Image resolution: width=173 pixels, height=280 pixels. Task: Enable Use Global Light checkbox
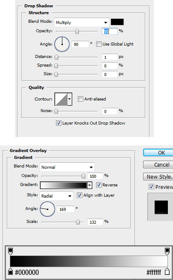(x=99, y=44)
